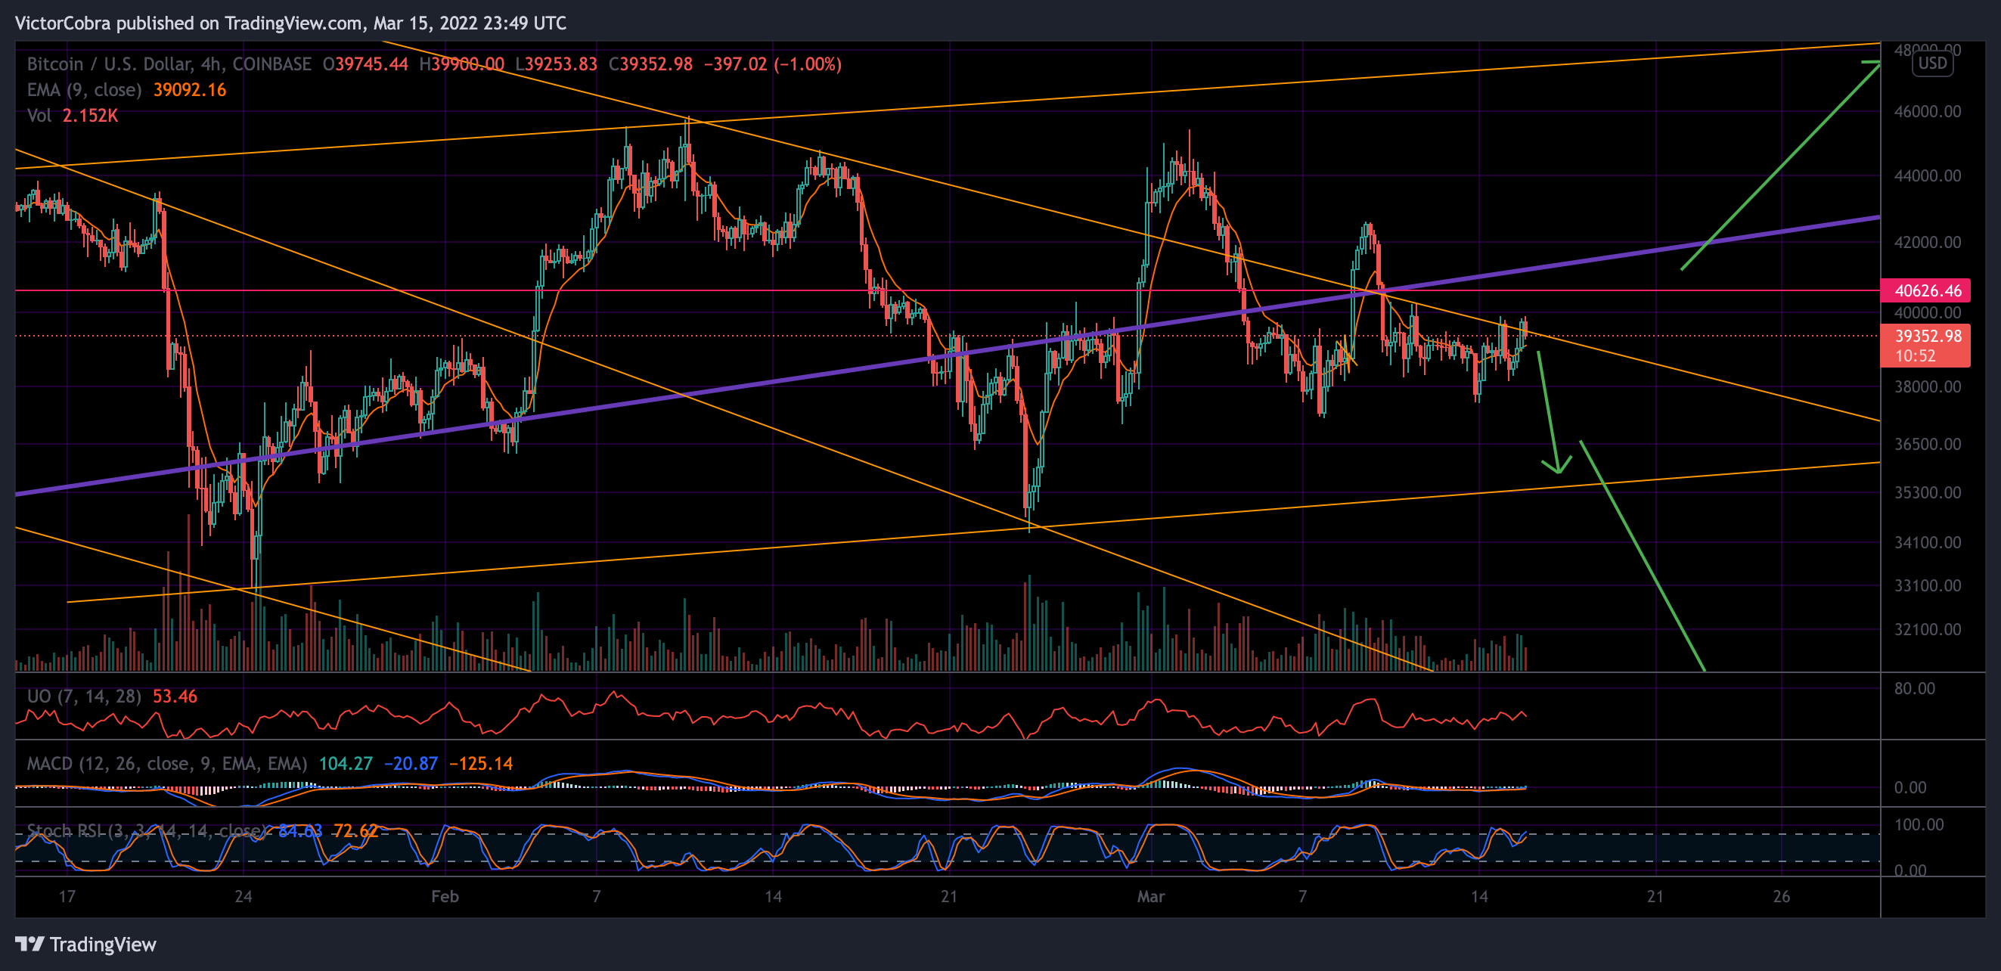Click the low value L39253.83
This screenshot has height=971, width=2001.
(556, 64)
